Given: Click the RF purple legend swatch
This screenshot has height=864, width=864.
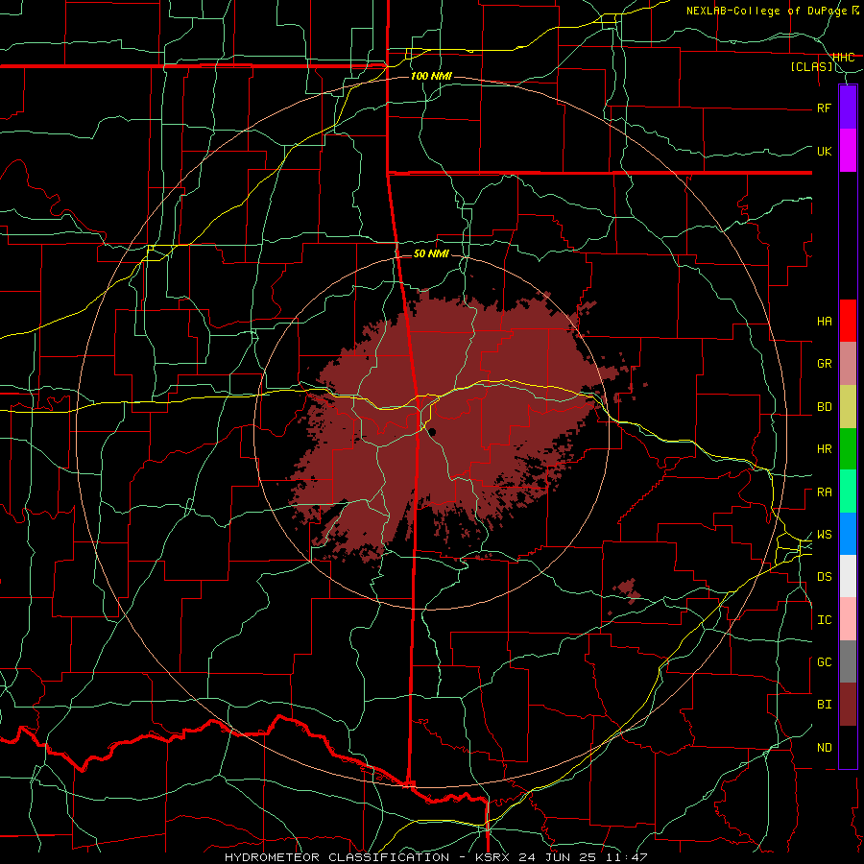Looking at the screenshot, I should tap(848, 108).
